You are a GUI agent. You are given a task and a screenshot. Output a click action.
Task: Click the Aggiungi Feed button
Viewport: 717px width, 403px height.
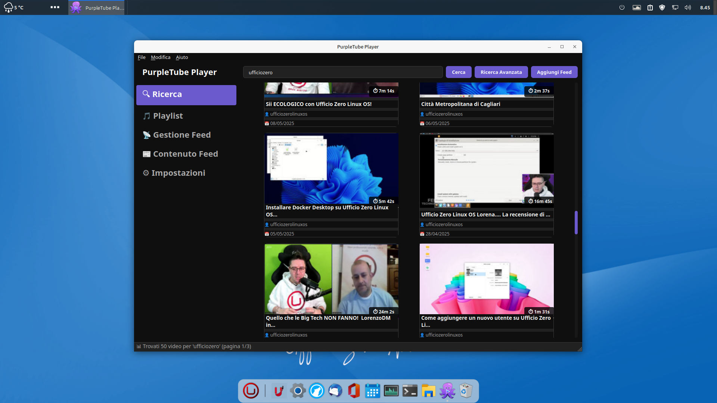pos(554,72)
